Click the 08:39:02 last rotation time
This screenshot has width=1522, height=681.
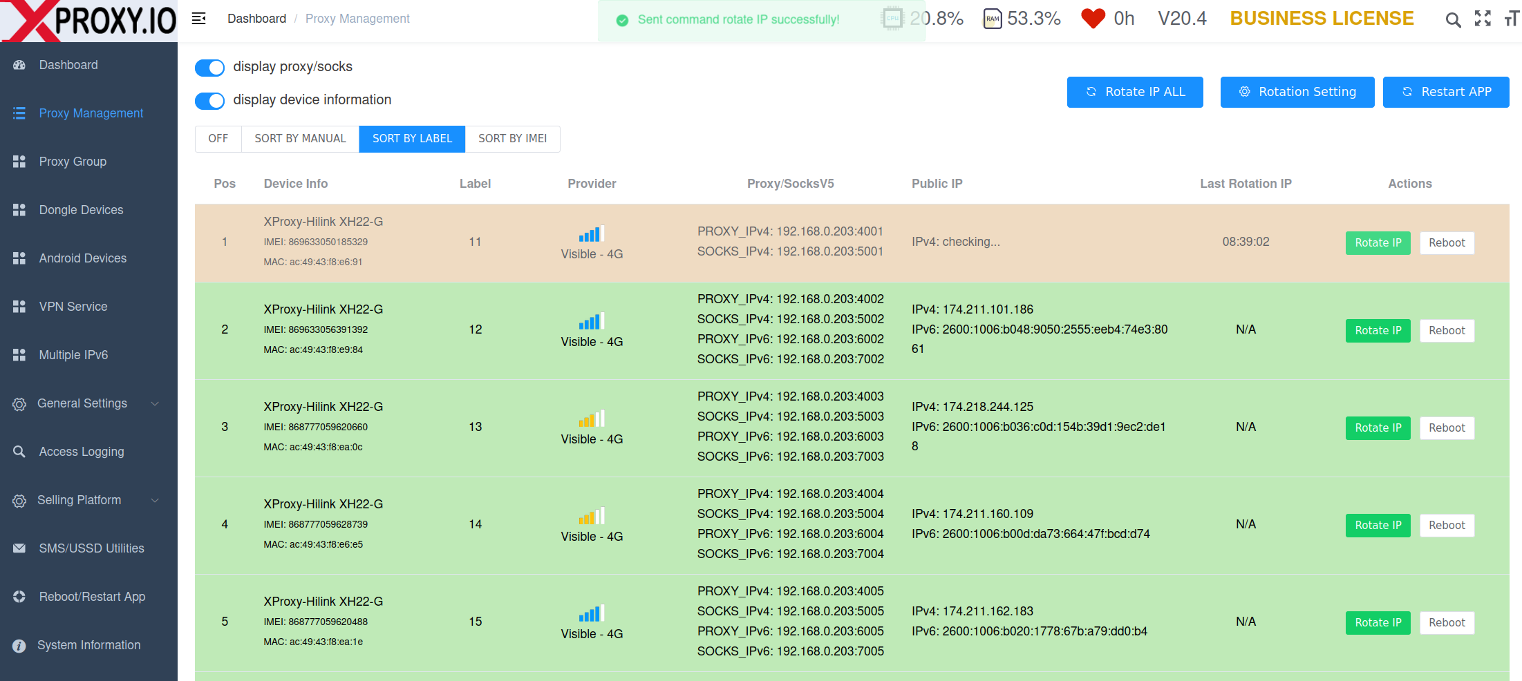tap(1246, 242)
